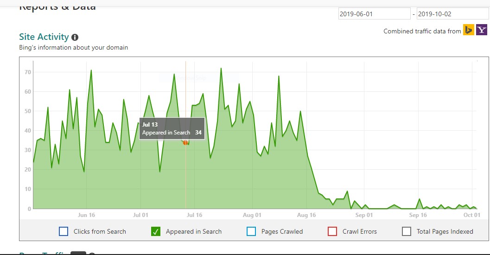Click the Jul 13 Appeared in Search tooltip
The width and height of the screenshot is (490, 255).
tap(172, 128)
